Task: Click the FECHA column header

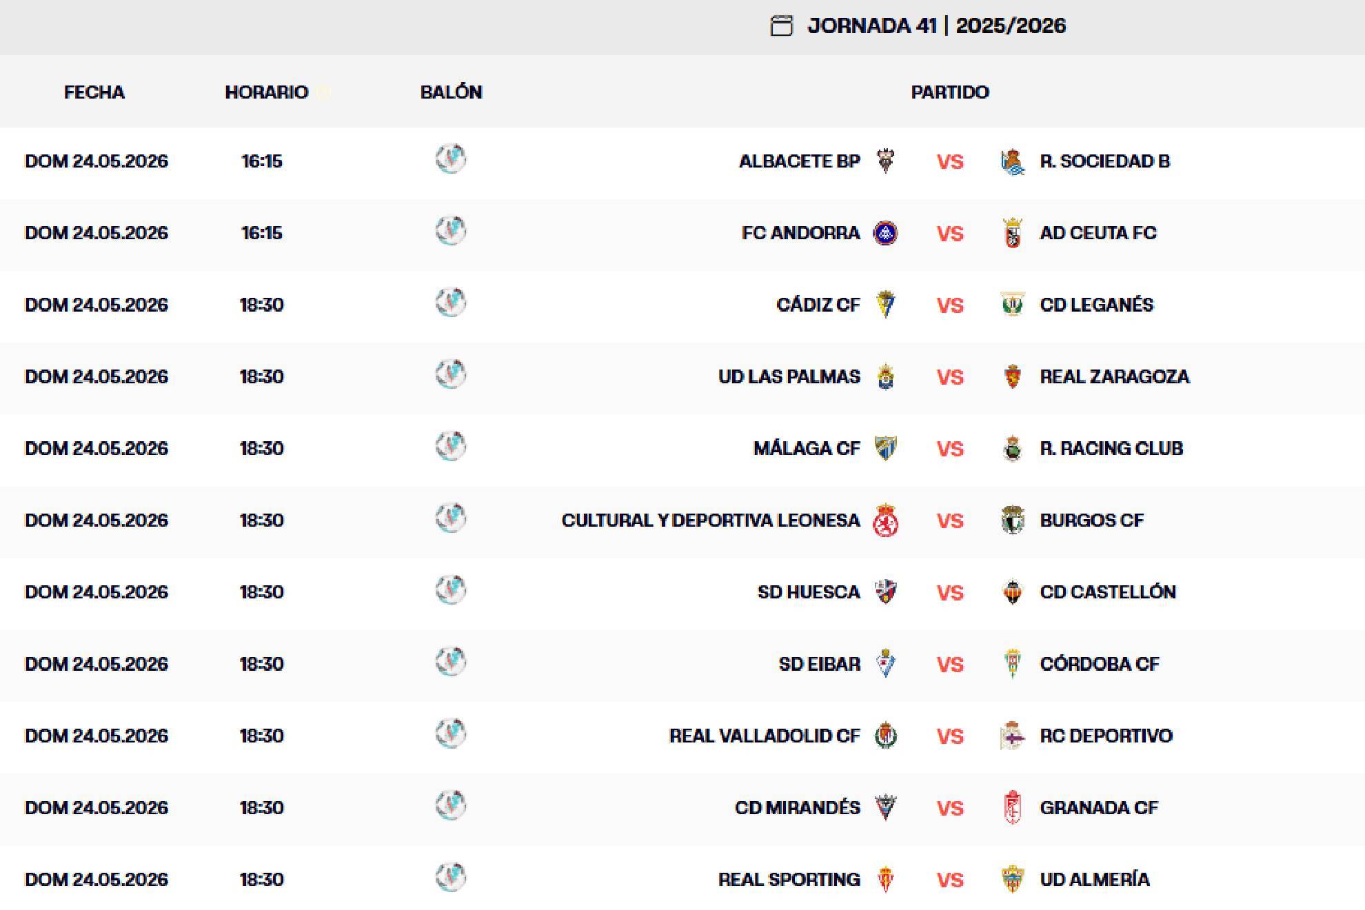Action: (94, 92)
